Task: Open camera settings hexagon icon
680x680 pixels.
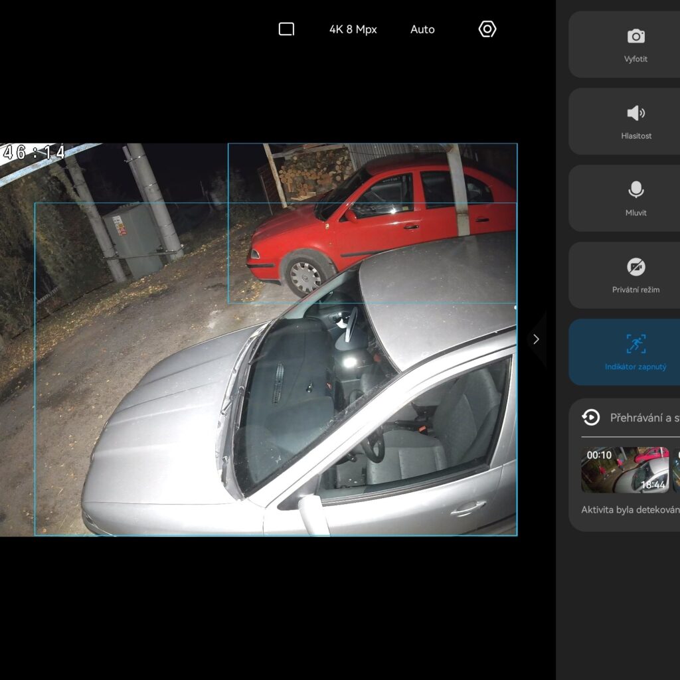Action: (x=487, y=29)
